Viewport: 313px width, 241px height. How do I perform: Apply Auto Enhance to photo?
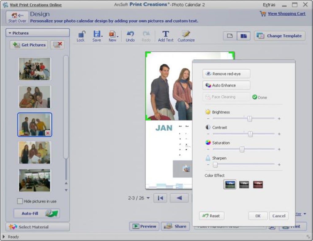pyautogui.click(x=226, y=85)
